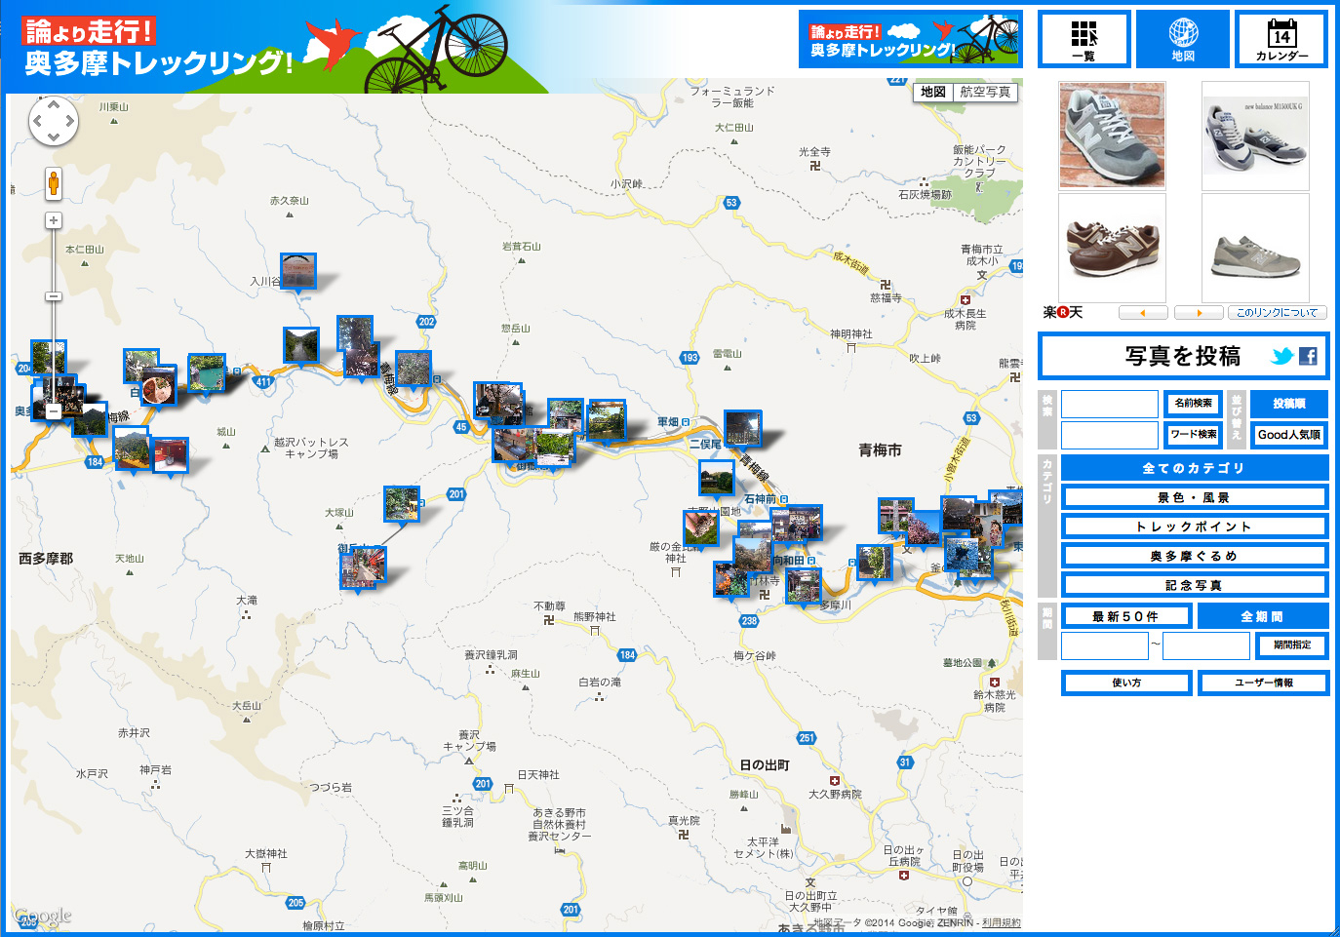The height and width of the screenshot is (937, 1340).
Task: Click the 西多摩郡 map label
Action: 46,559
